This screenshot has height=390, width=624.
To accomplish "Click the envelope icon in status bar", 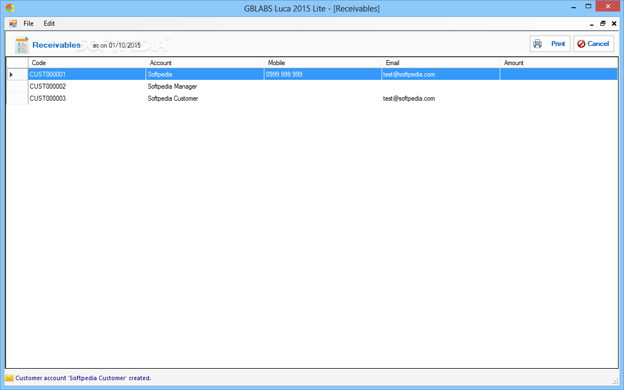I will [9, 378].
